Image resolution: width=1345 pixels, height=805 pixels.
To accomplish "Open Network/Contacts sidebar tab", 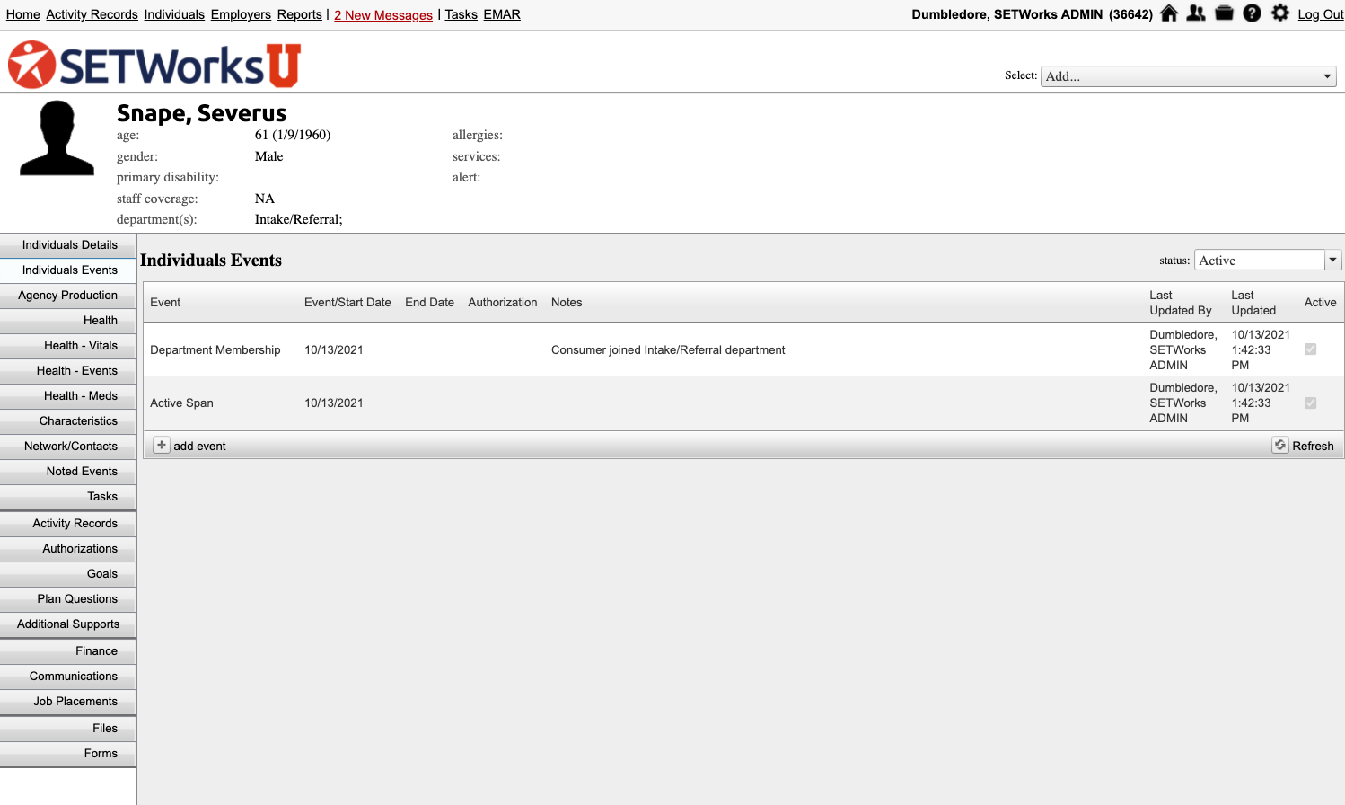I will [68, 446].
